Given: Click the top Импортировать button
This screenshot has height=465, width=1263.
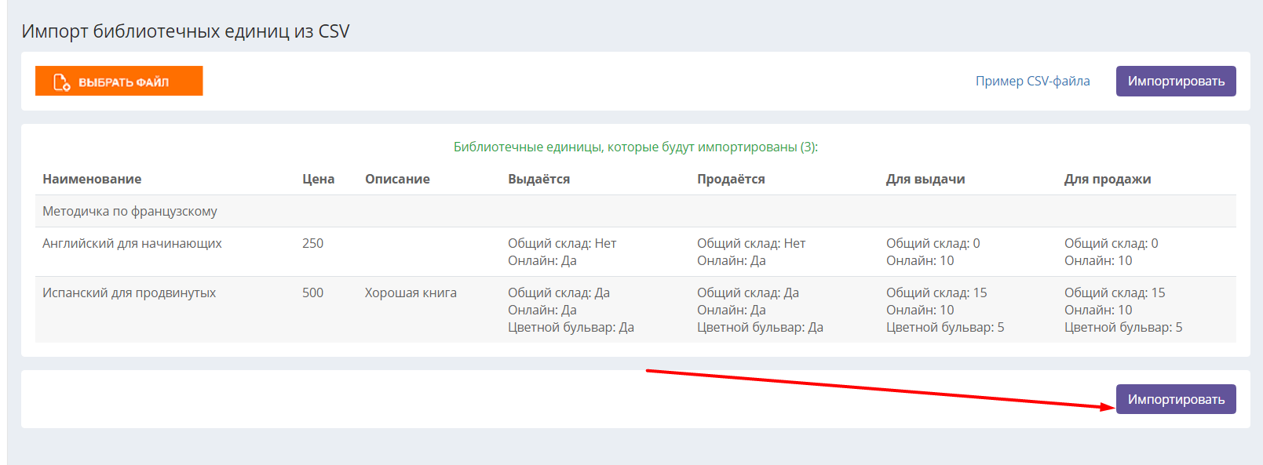Looking at the screenshot, I should (1176, 81).
